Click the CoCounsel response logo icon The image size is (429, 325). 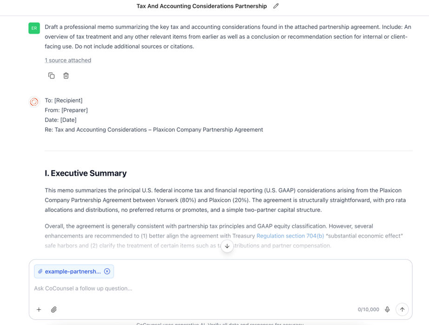click(34, 102)
